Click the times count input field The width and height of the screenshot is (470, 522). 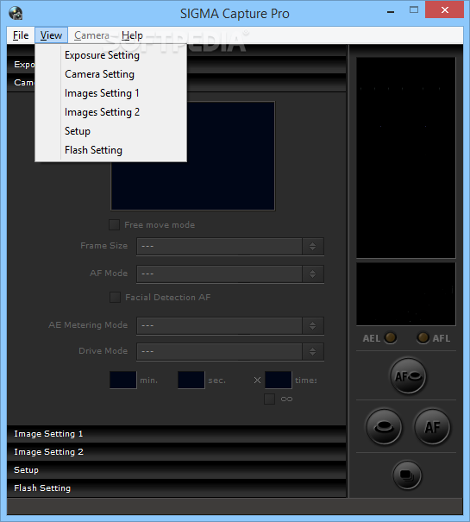click(279, 380)
